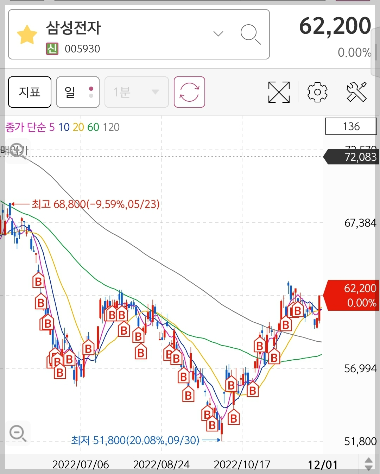Click the 최저 51,800 low annotation
The width and height of the screenshot is (380, 474).
[135, 440]
